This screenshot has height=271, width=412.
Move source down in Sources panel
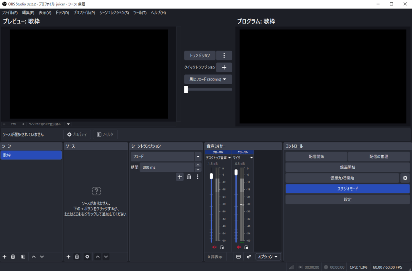tap(106, 257)
